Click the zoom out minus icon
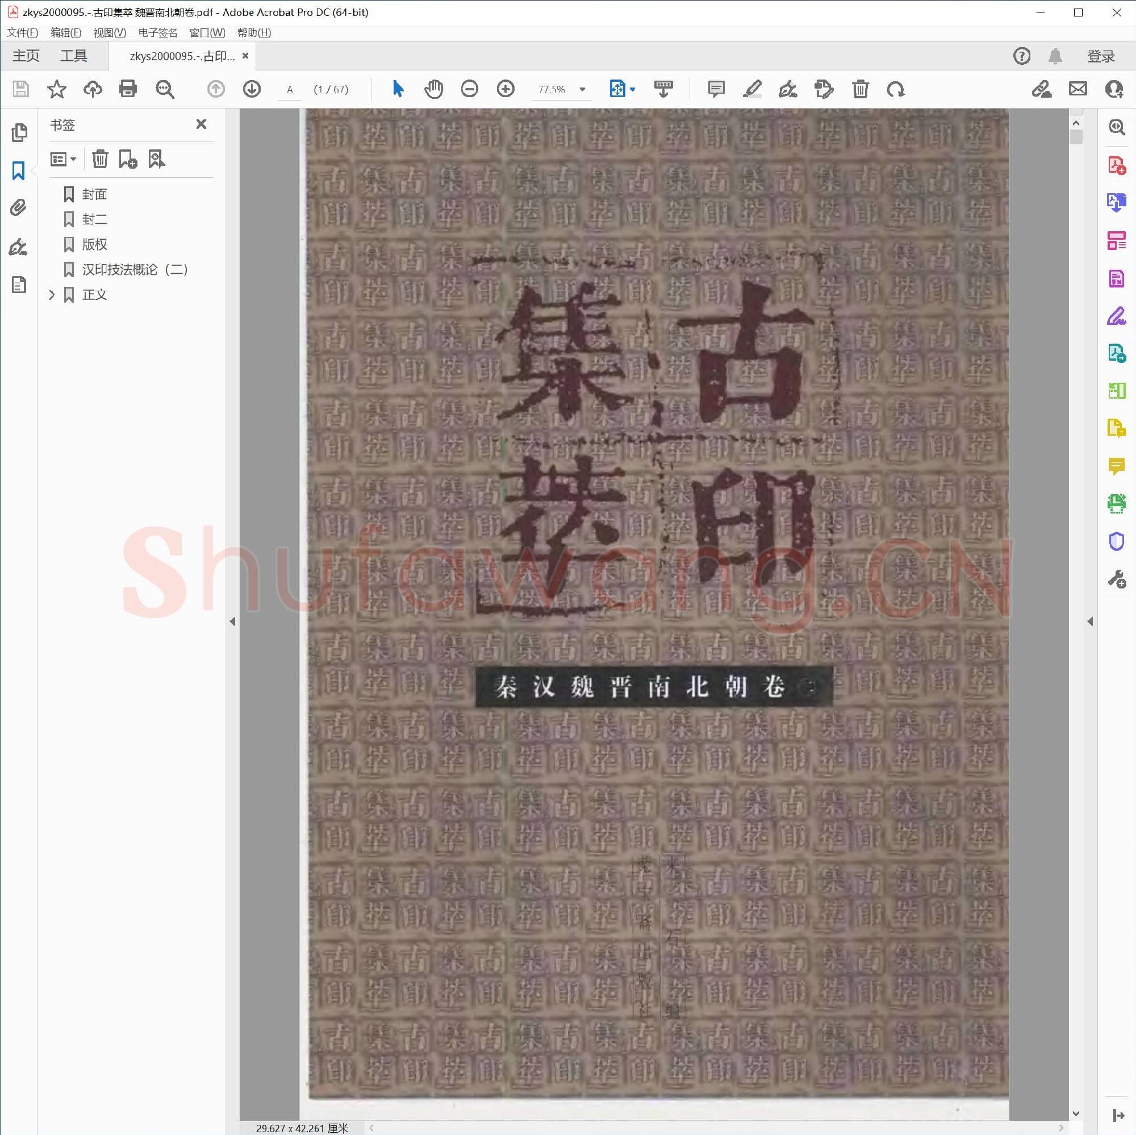Screen dimensions: 1136x1135 [469, 89]
